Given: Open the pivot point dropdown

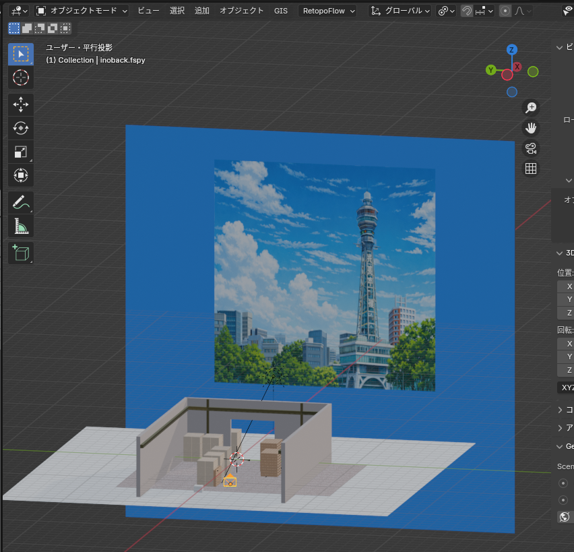Looking at the screenshot, I should pyautogui.click(x=446, y=11).
